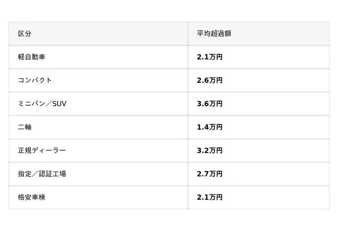Select the 二輪 row label
Image resolution: width=346 pixels, height=231 pixels.
pyautogui.click(x=25, y=127)
